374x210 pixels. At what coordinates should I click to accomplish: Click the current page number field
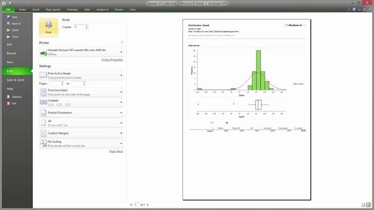(137, 205)
